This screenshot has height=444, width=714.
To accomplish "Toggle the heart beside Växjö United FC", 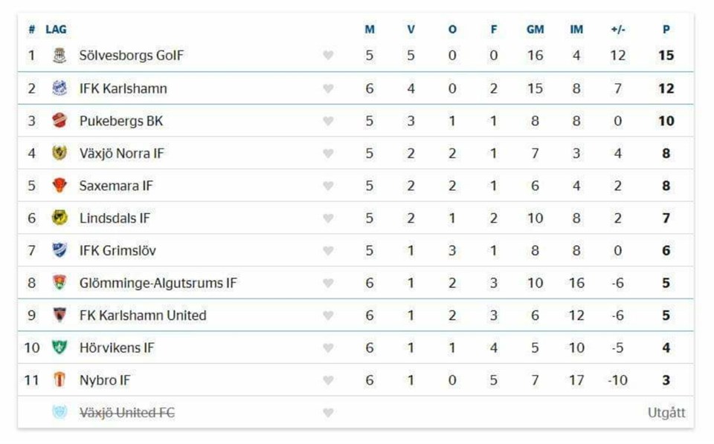I will point(328,413).
